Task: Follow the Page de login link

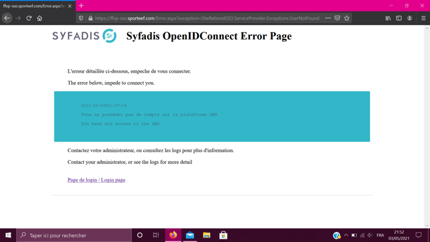Action: (96, 179)
